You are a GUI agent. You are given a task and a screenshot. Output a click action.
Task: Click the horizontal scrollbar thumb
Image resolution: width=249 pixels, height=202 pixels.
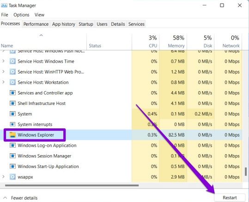(72, 185)
